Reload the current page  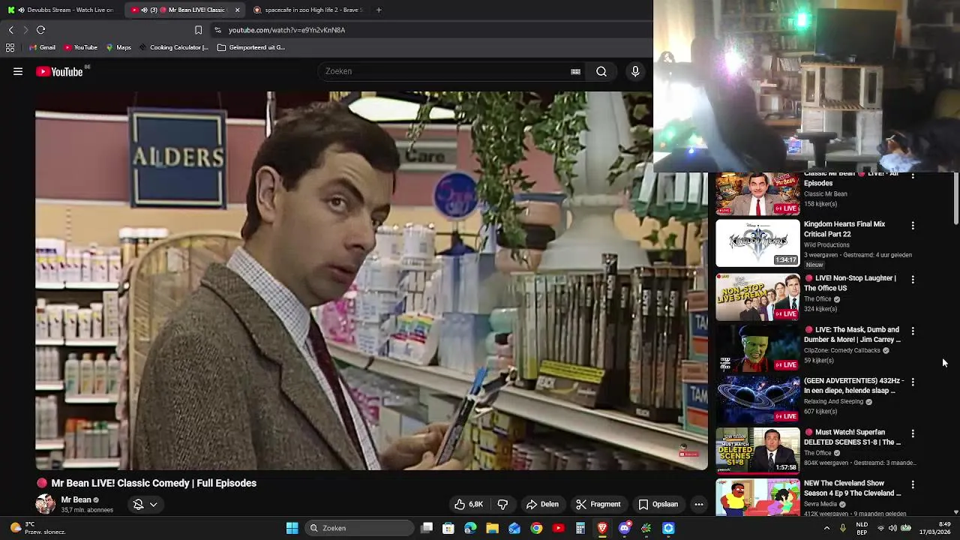[40, 30]
